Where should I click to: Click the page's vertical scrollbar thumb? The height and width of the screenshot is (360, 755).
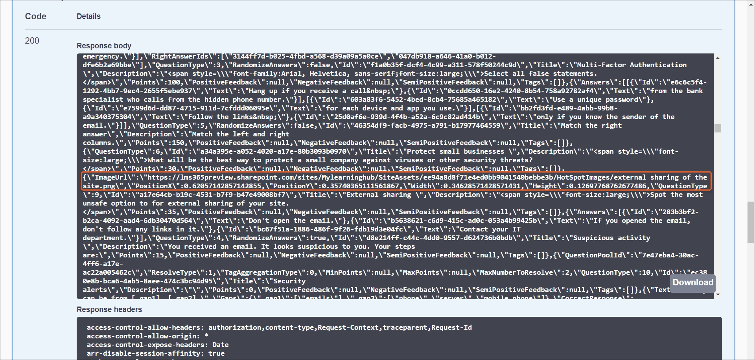tap(751, 222)
